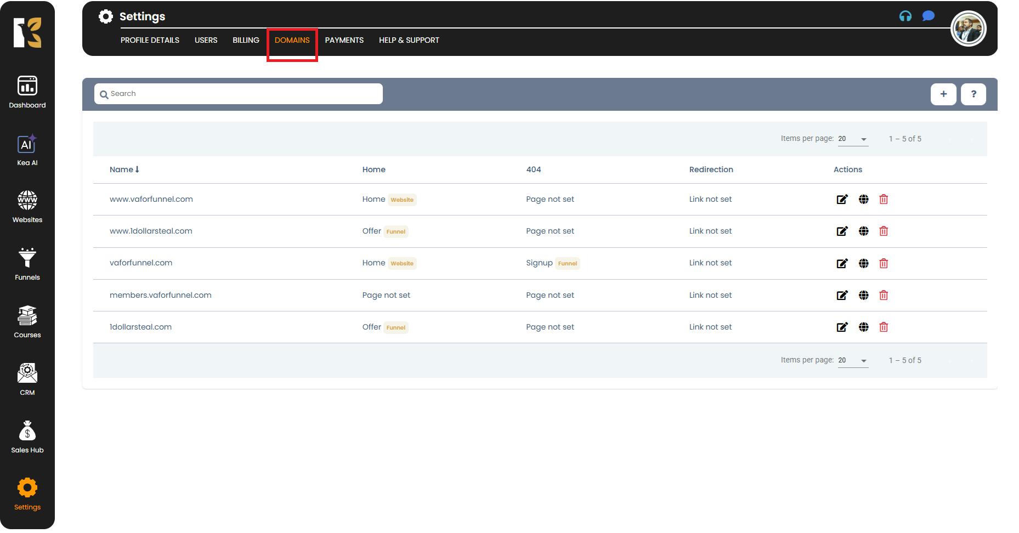Click the domain search field
Screen dimensions: 1019x533
pyautogui.click(x=239, y=94)
